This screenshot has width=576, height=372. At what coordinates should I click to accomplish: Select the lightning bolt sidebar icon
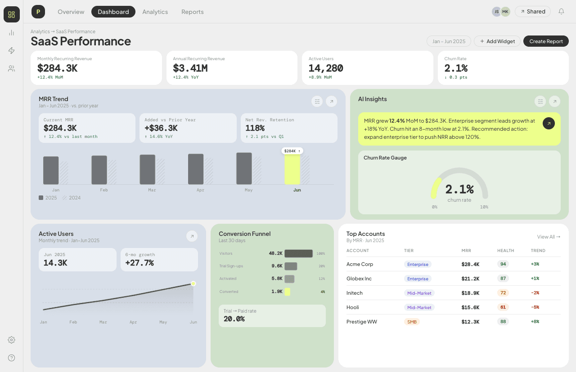(12, 50)
